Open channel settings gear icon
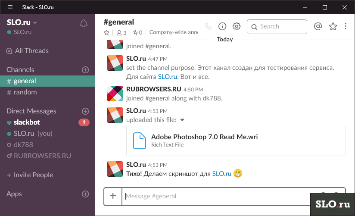Screen dimensions: 355x216 pos(237,26)
